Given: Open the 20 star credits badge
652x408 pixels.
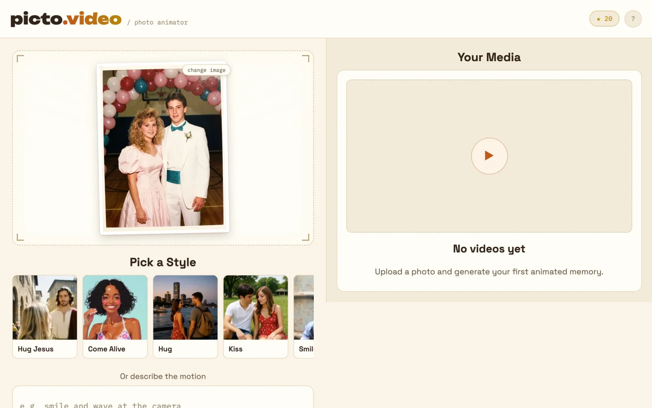Looking at the screenshot, I should click(604, 19).
